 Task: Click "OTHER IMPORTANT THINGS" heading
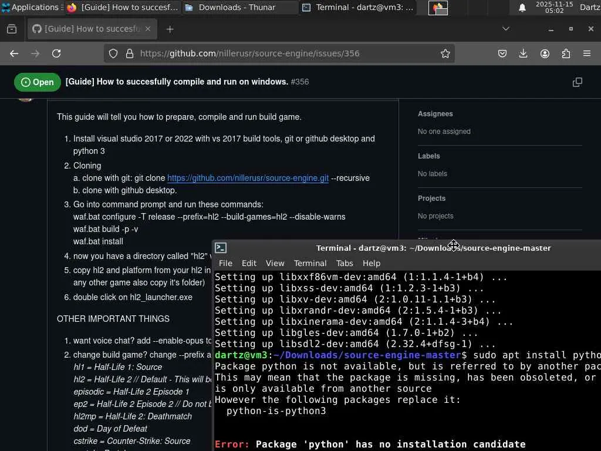click(x=113, y=319)
